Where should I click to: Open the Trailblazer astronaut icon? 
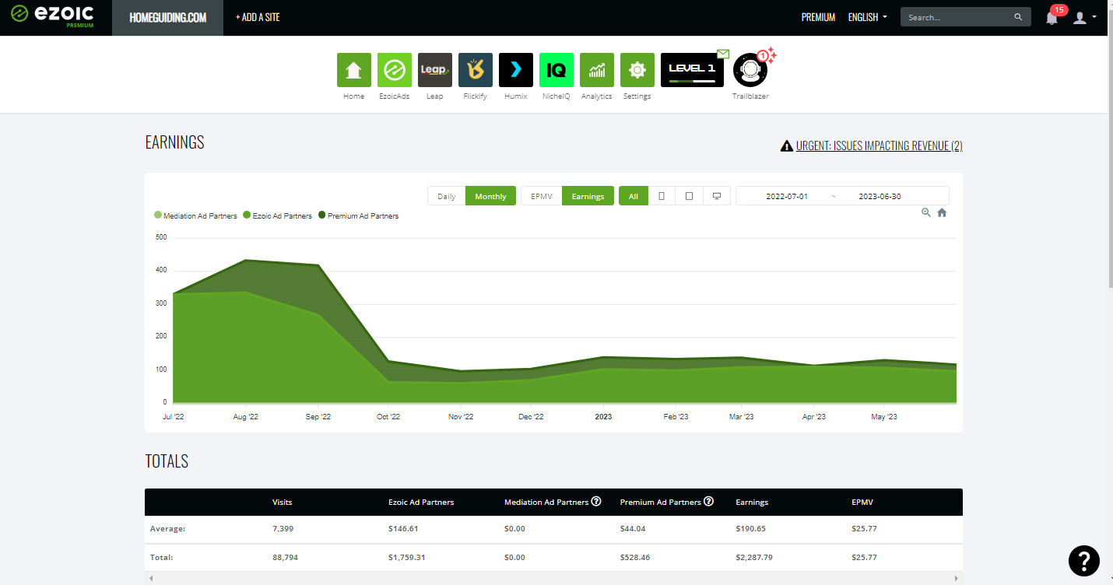tap(750, 71)
